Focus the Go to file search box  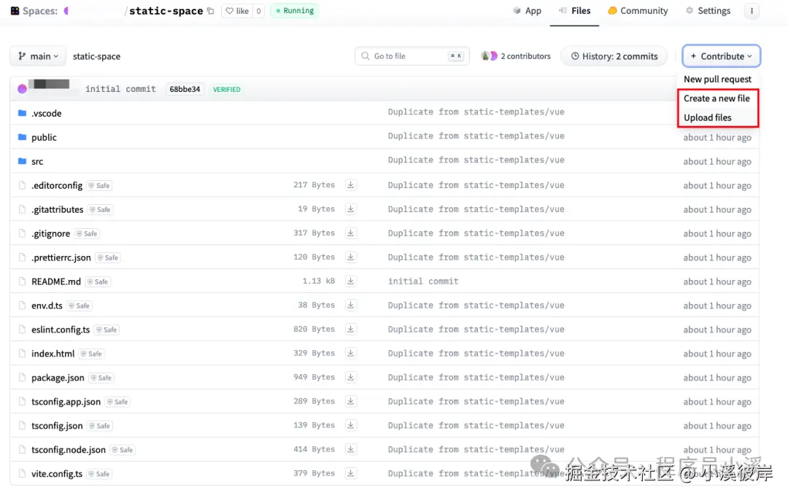[x=412, y=55]
